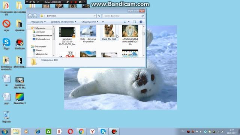Open Skype from the taskbar

(103, 132)
